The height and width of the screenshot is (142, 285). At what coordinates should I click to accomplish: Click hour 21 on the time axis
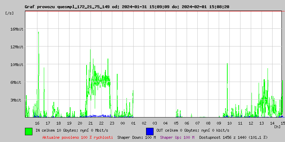91,123
